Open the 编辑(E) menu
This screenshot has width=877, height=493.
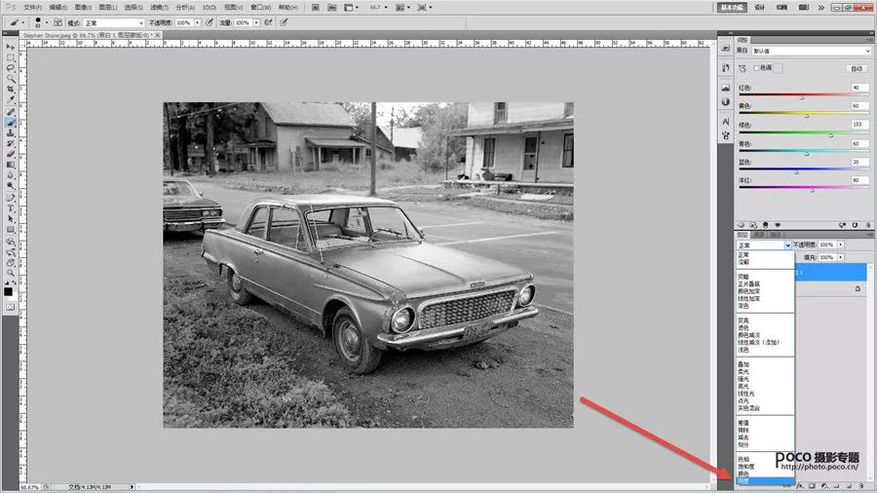58,7
